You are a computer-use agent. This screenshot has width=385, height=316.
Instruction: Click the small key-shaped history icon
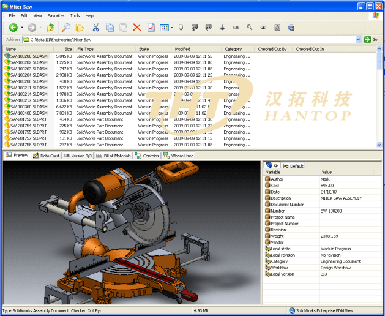(x=236, y=28)
